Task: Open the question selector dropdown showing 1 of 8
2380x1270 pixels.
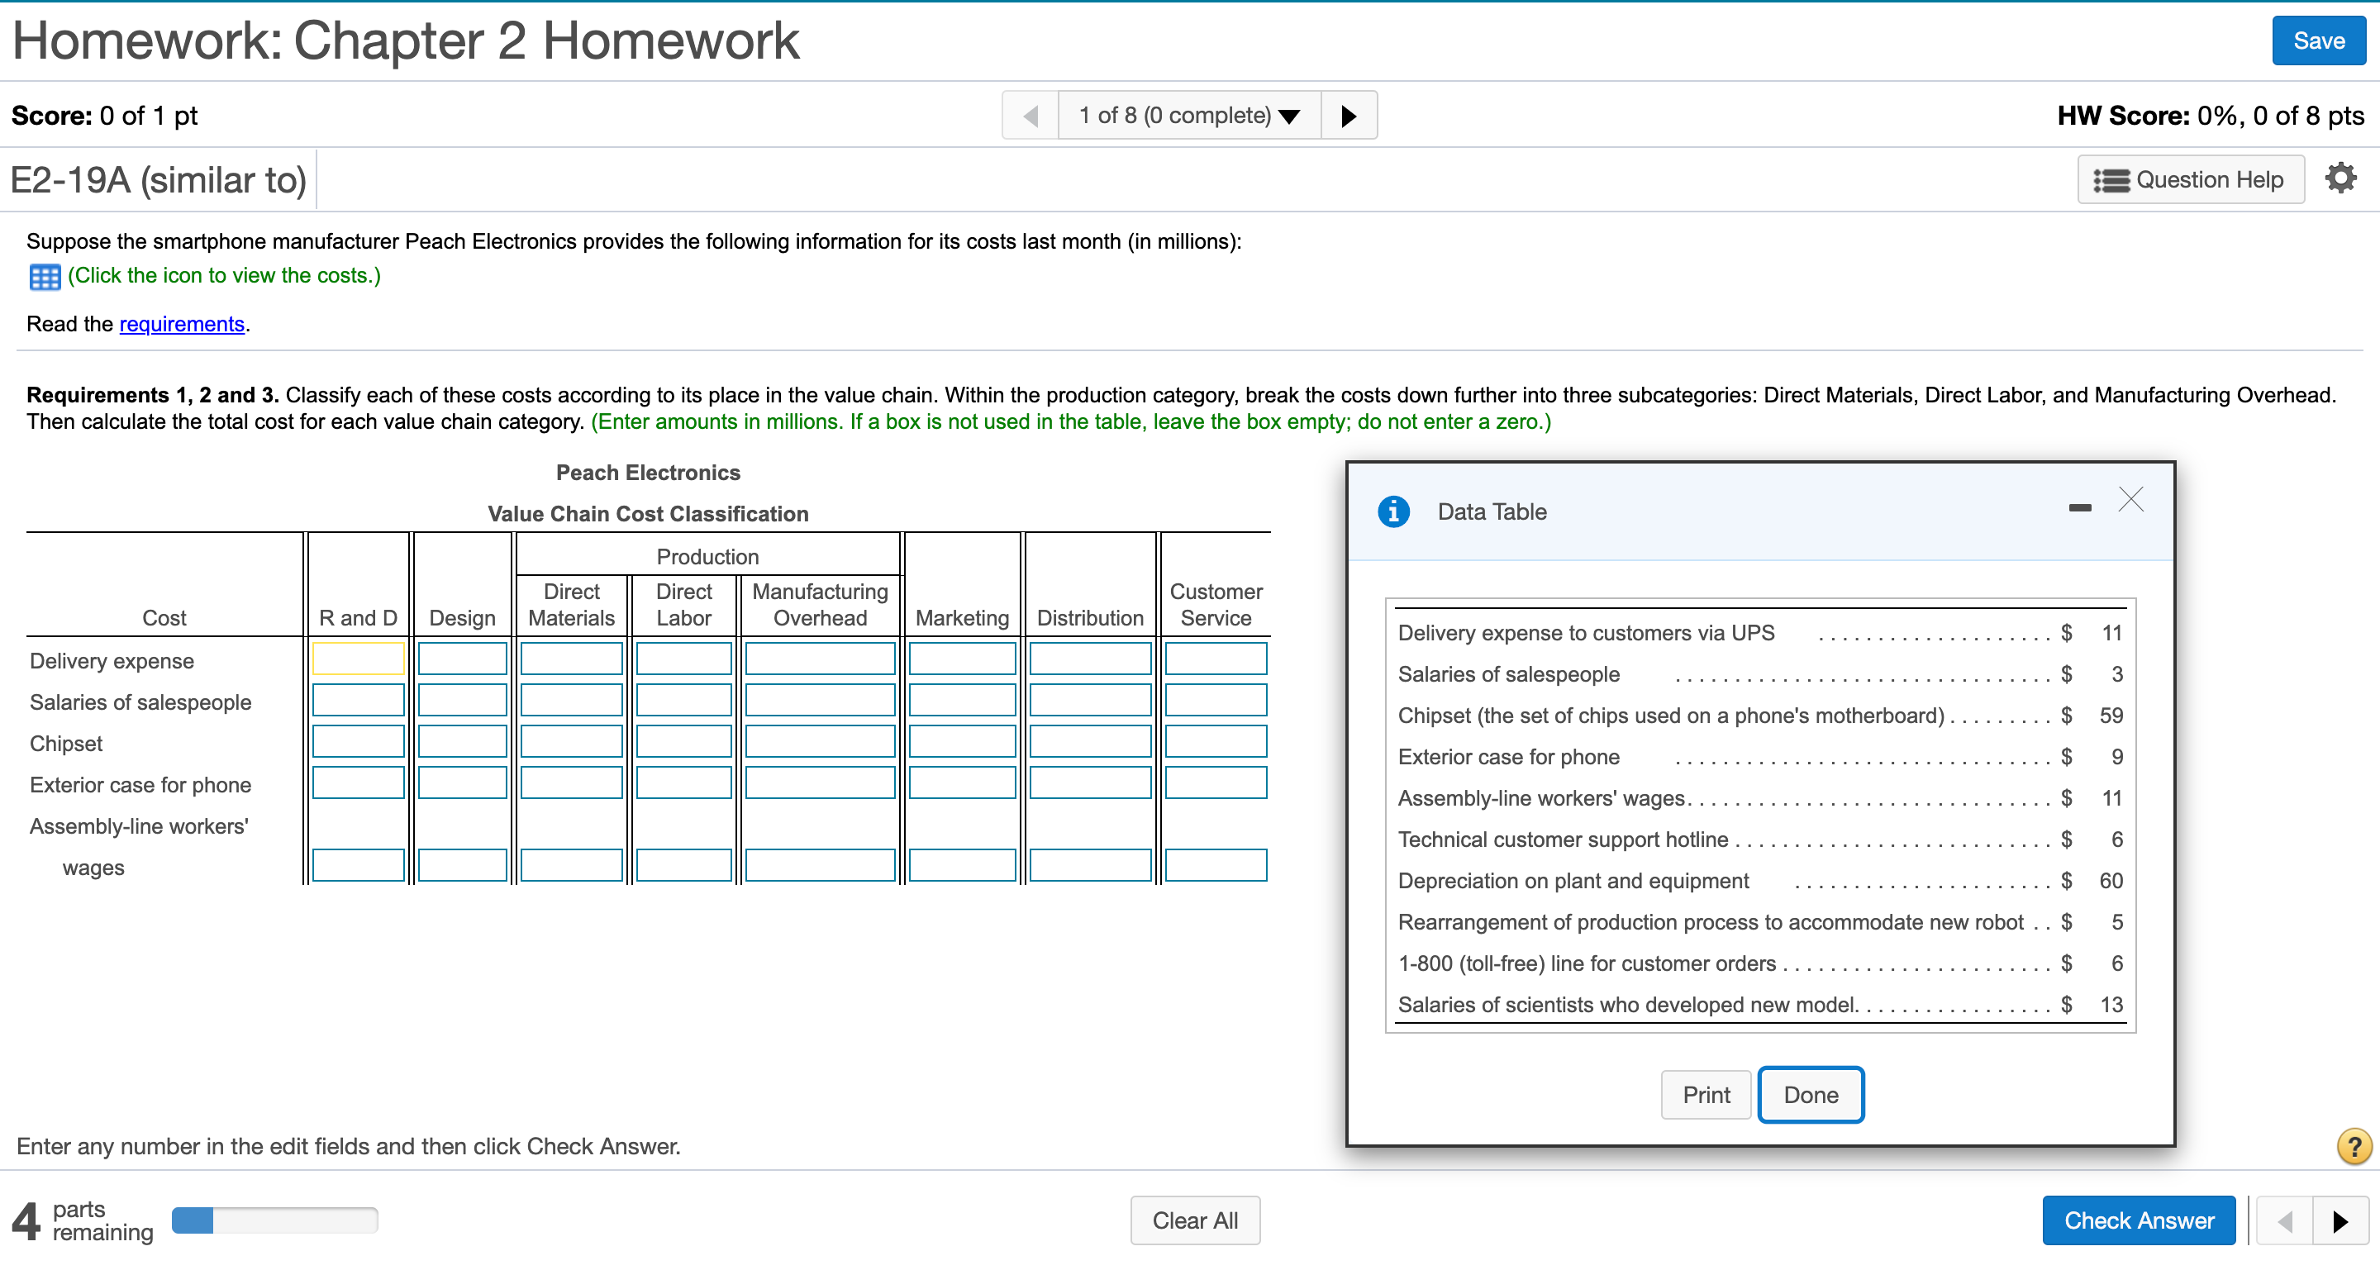Action: pos(1189,115)
